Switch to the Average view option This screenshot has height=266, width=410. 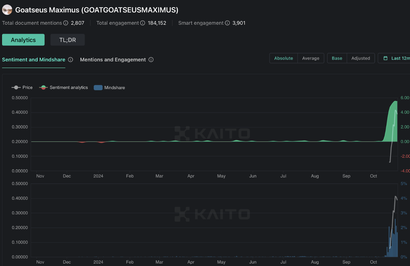click(311, 58)
